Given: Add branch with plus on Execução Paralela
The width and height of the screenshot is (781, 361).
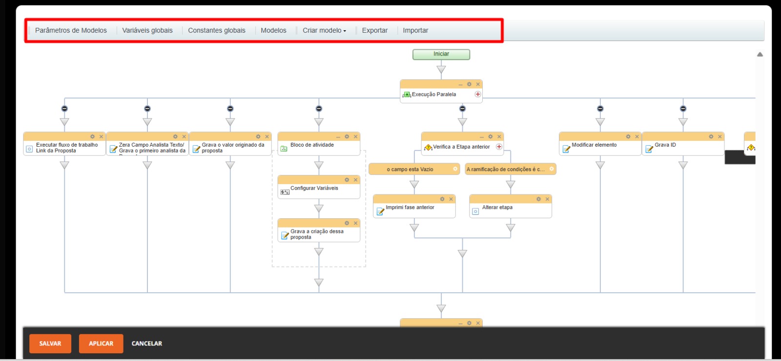Looking at the screenshot, I should tap(478, 95).
